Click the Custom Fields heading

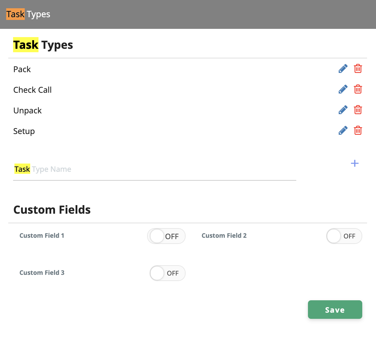click(x=52, y=210)
